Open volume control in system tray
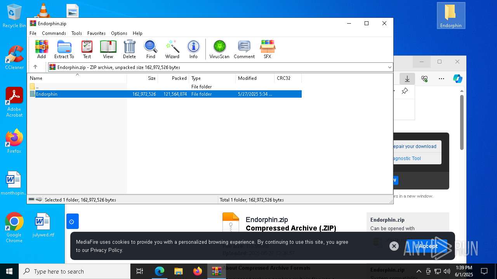497x279 pixels. pos(447,271)
